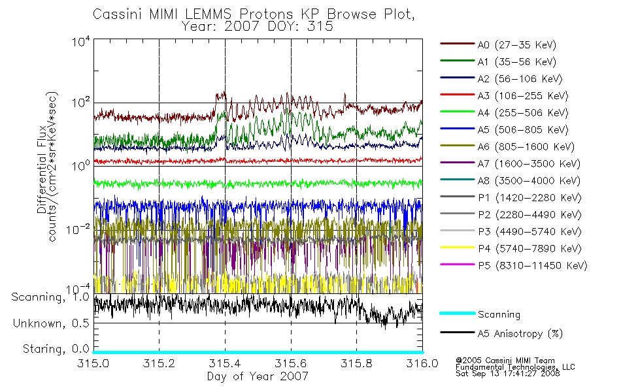Click the P3 (4490-5740 KeV) legend label
The height and width of the screenshot is (392, 621).
pos(529,232)
